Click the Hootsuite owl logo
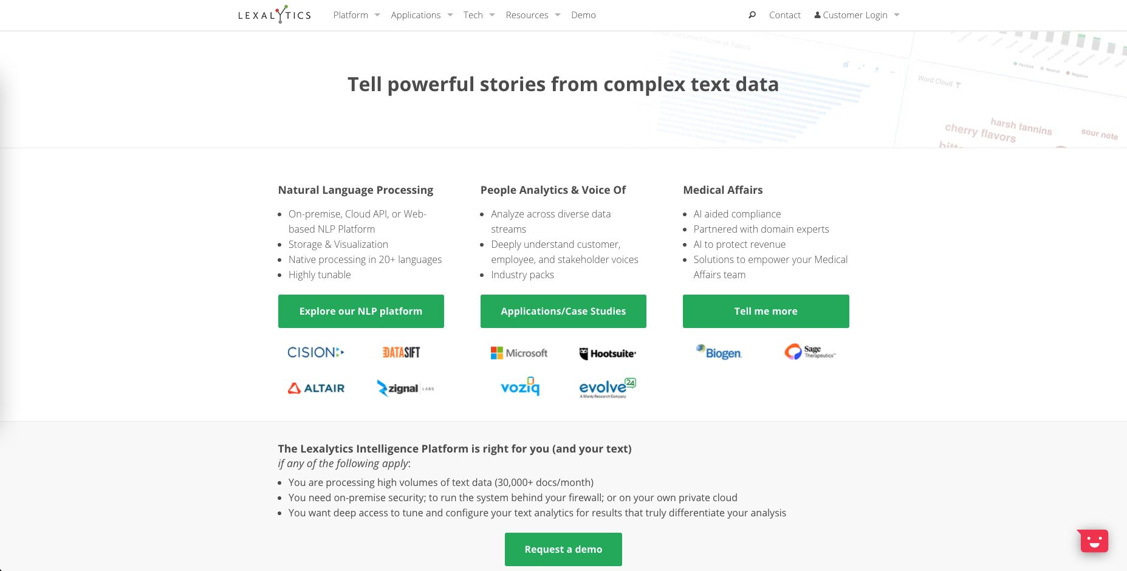Viewport: 1127px width, 571px height. tap(608, 354)
